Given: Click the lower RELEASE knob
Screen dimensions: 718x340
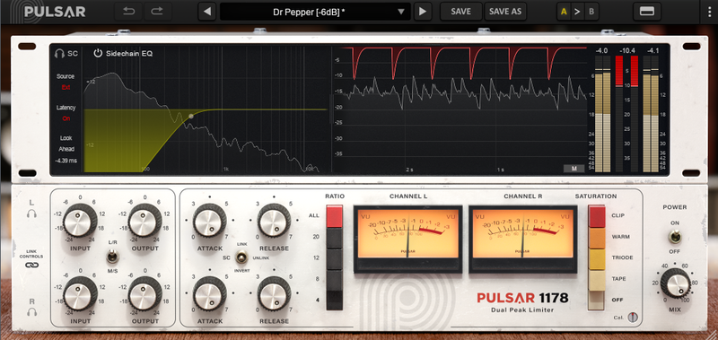Looking at the screenshot, I should point(274,293).
